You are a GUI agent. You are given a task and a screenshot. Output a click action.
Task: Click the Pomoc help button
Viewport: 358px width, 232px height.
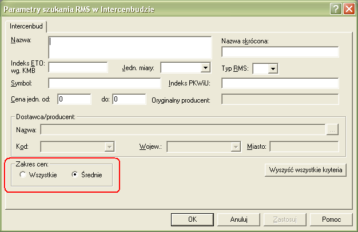(x=331, y=219)
